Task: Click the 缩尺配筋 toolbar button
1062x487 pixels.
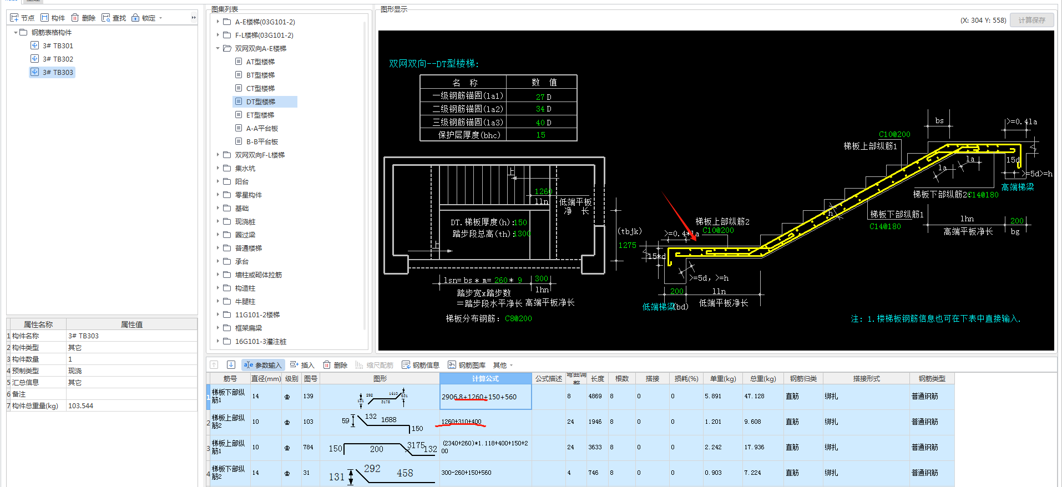Action: click(x=374, y=365)
